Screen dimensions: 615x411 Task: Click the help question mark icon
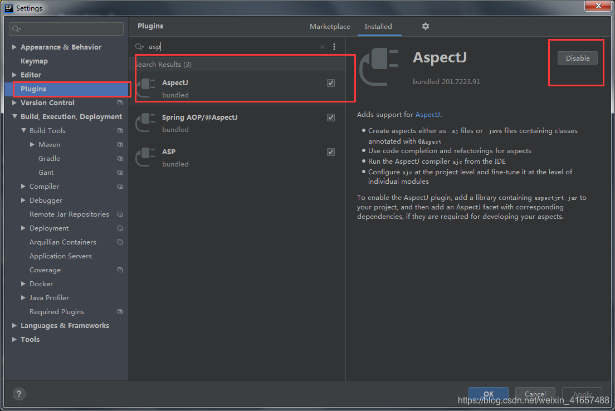[19, 394]
